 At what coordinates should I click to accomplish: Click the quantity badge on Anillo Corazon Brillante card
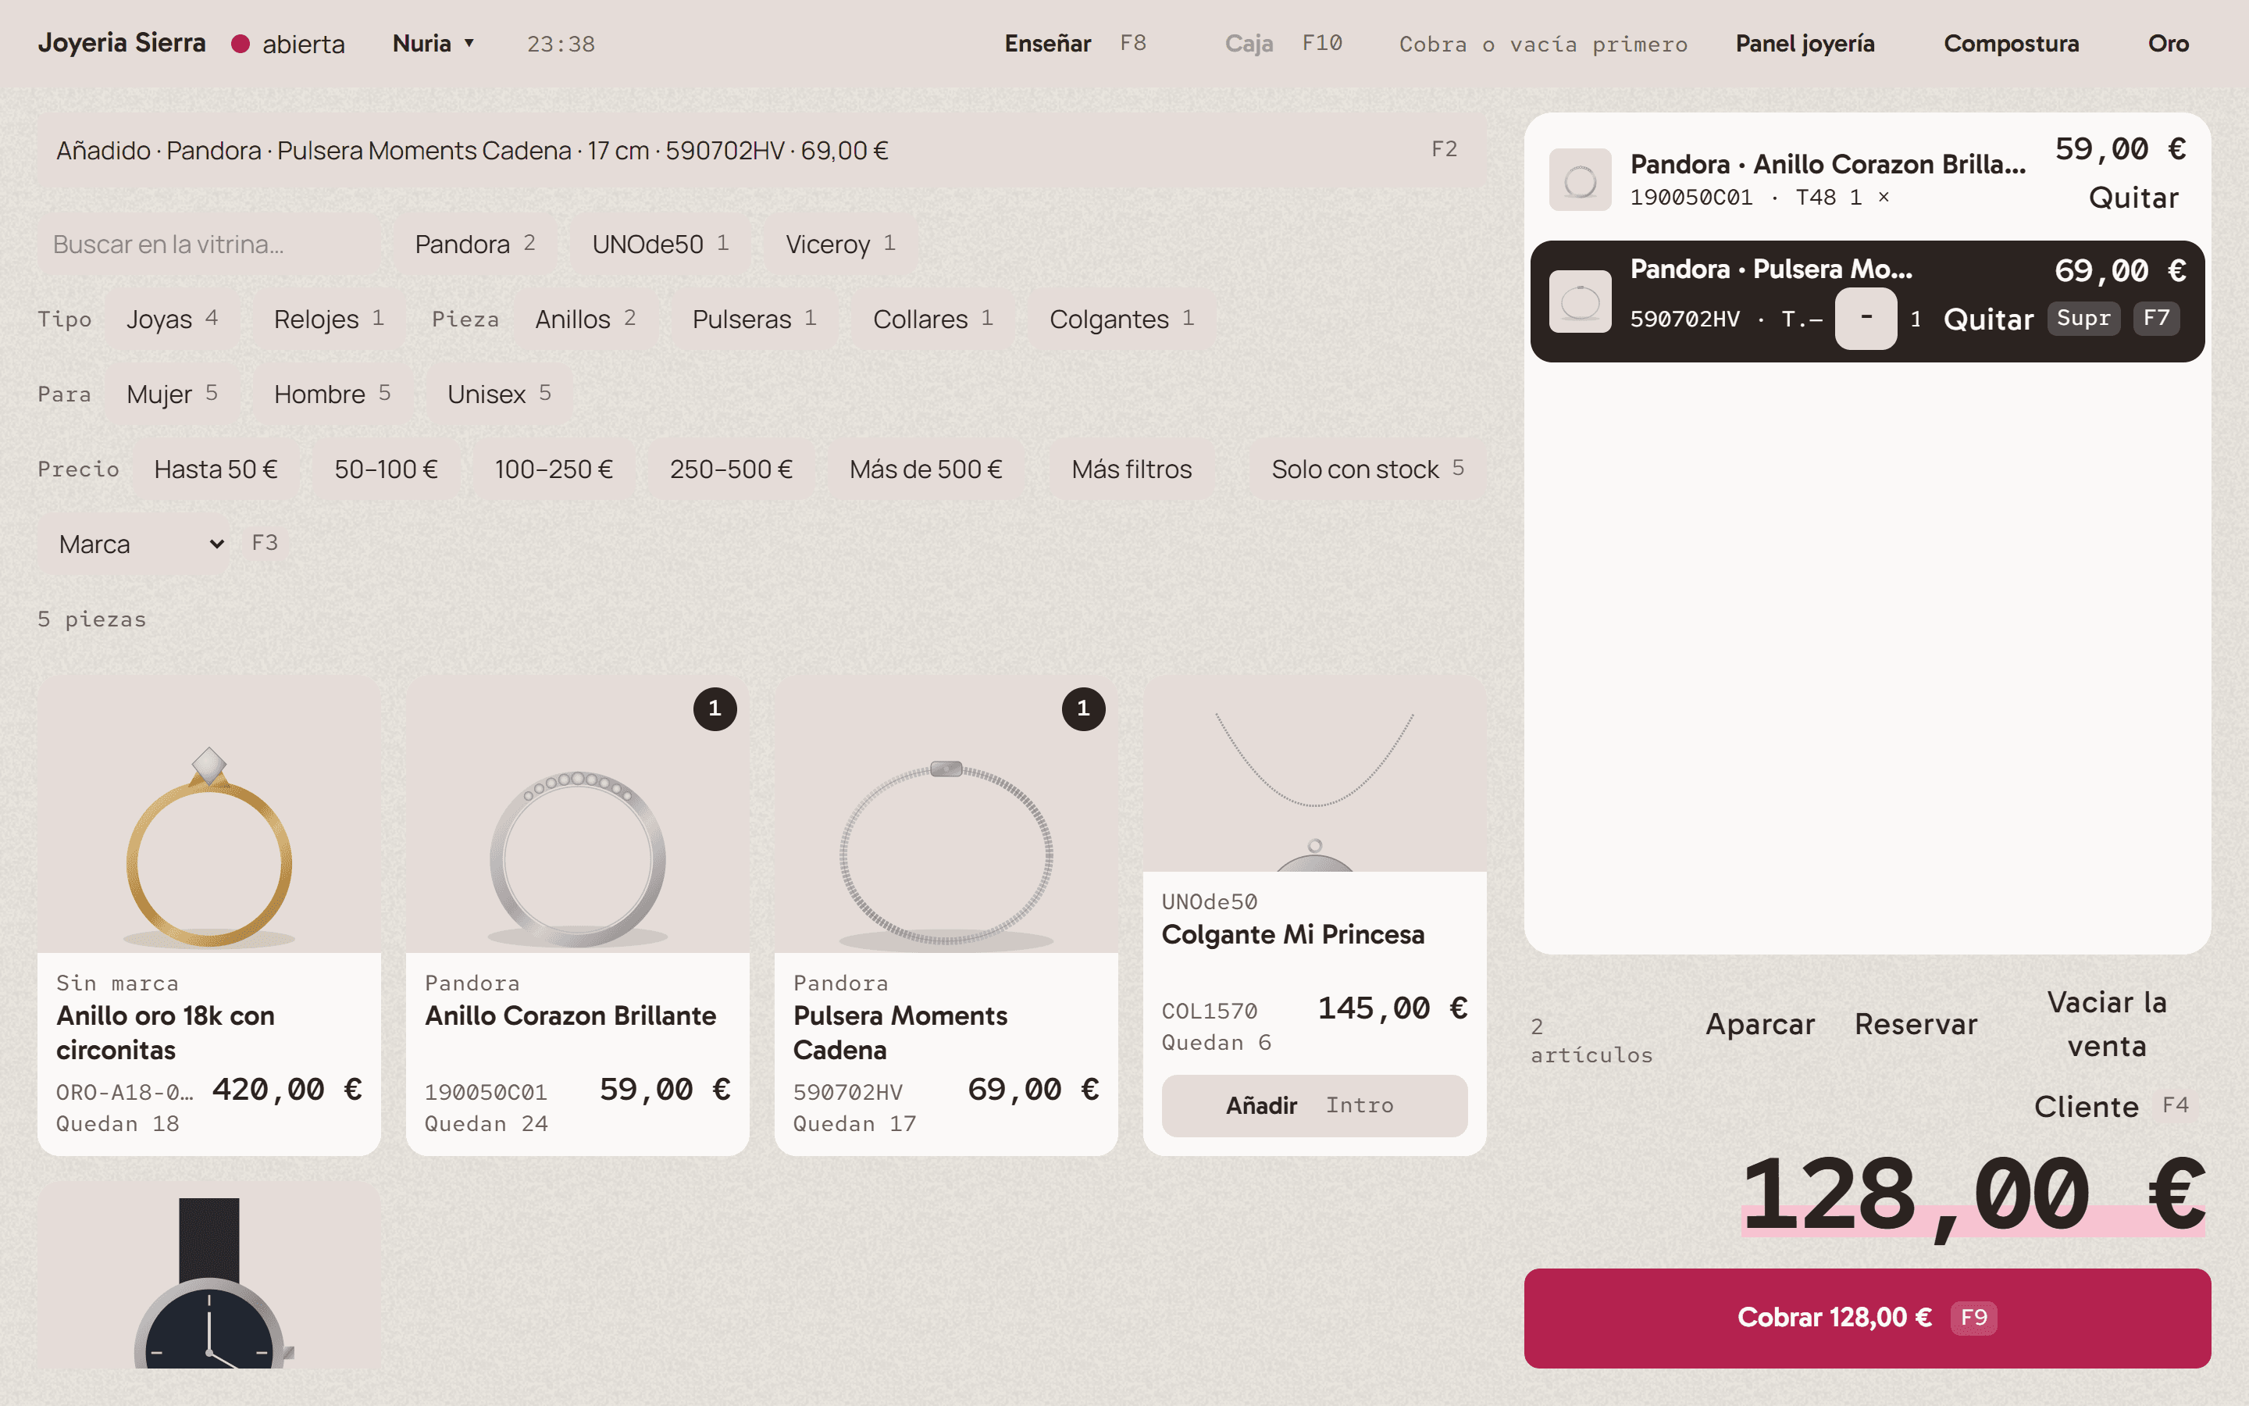715,708
